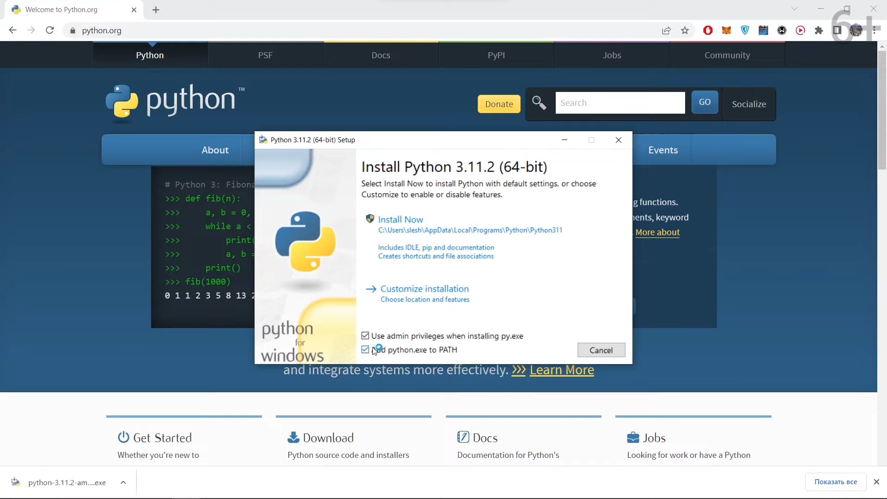
Task: Click the page vertical scrollbar thumb
Action: pos(882,110)
